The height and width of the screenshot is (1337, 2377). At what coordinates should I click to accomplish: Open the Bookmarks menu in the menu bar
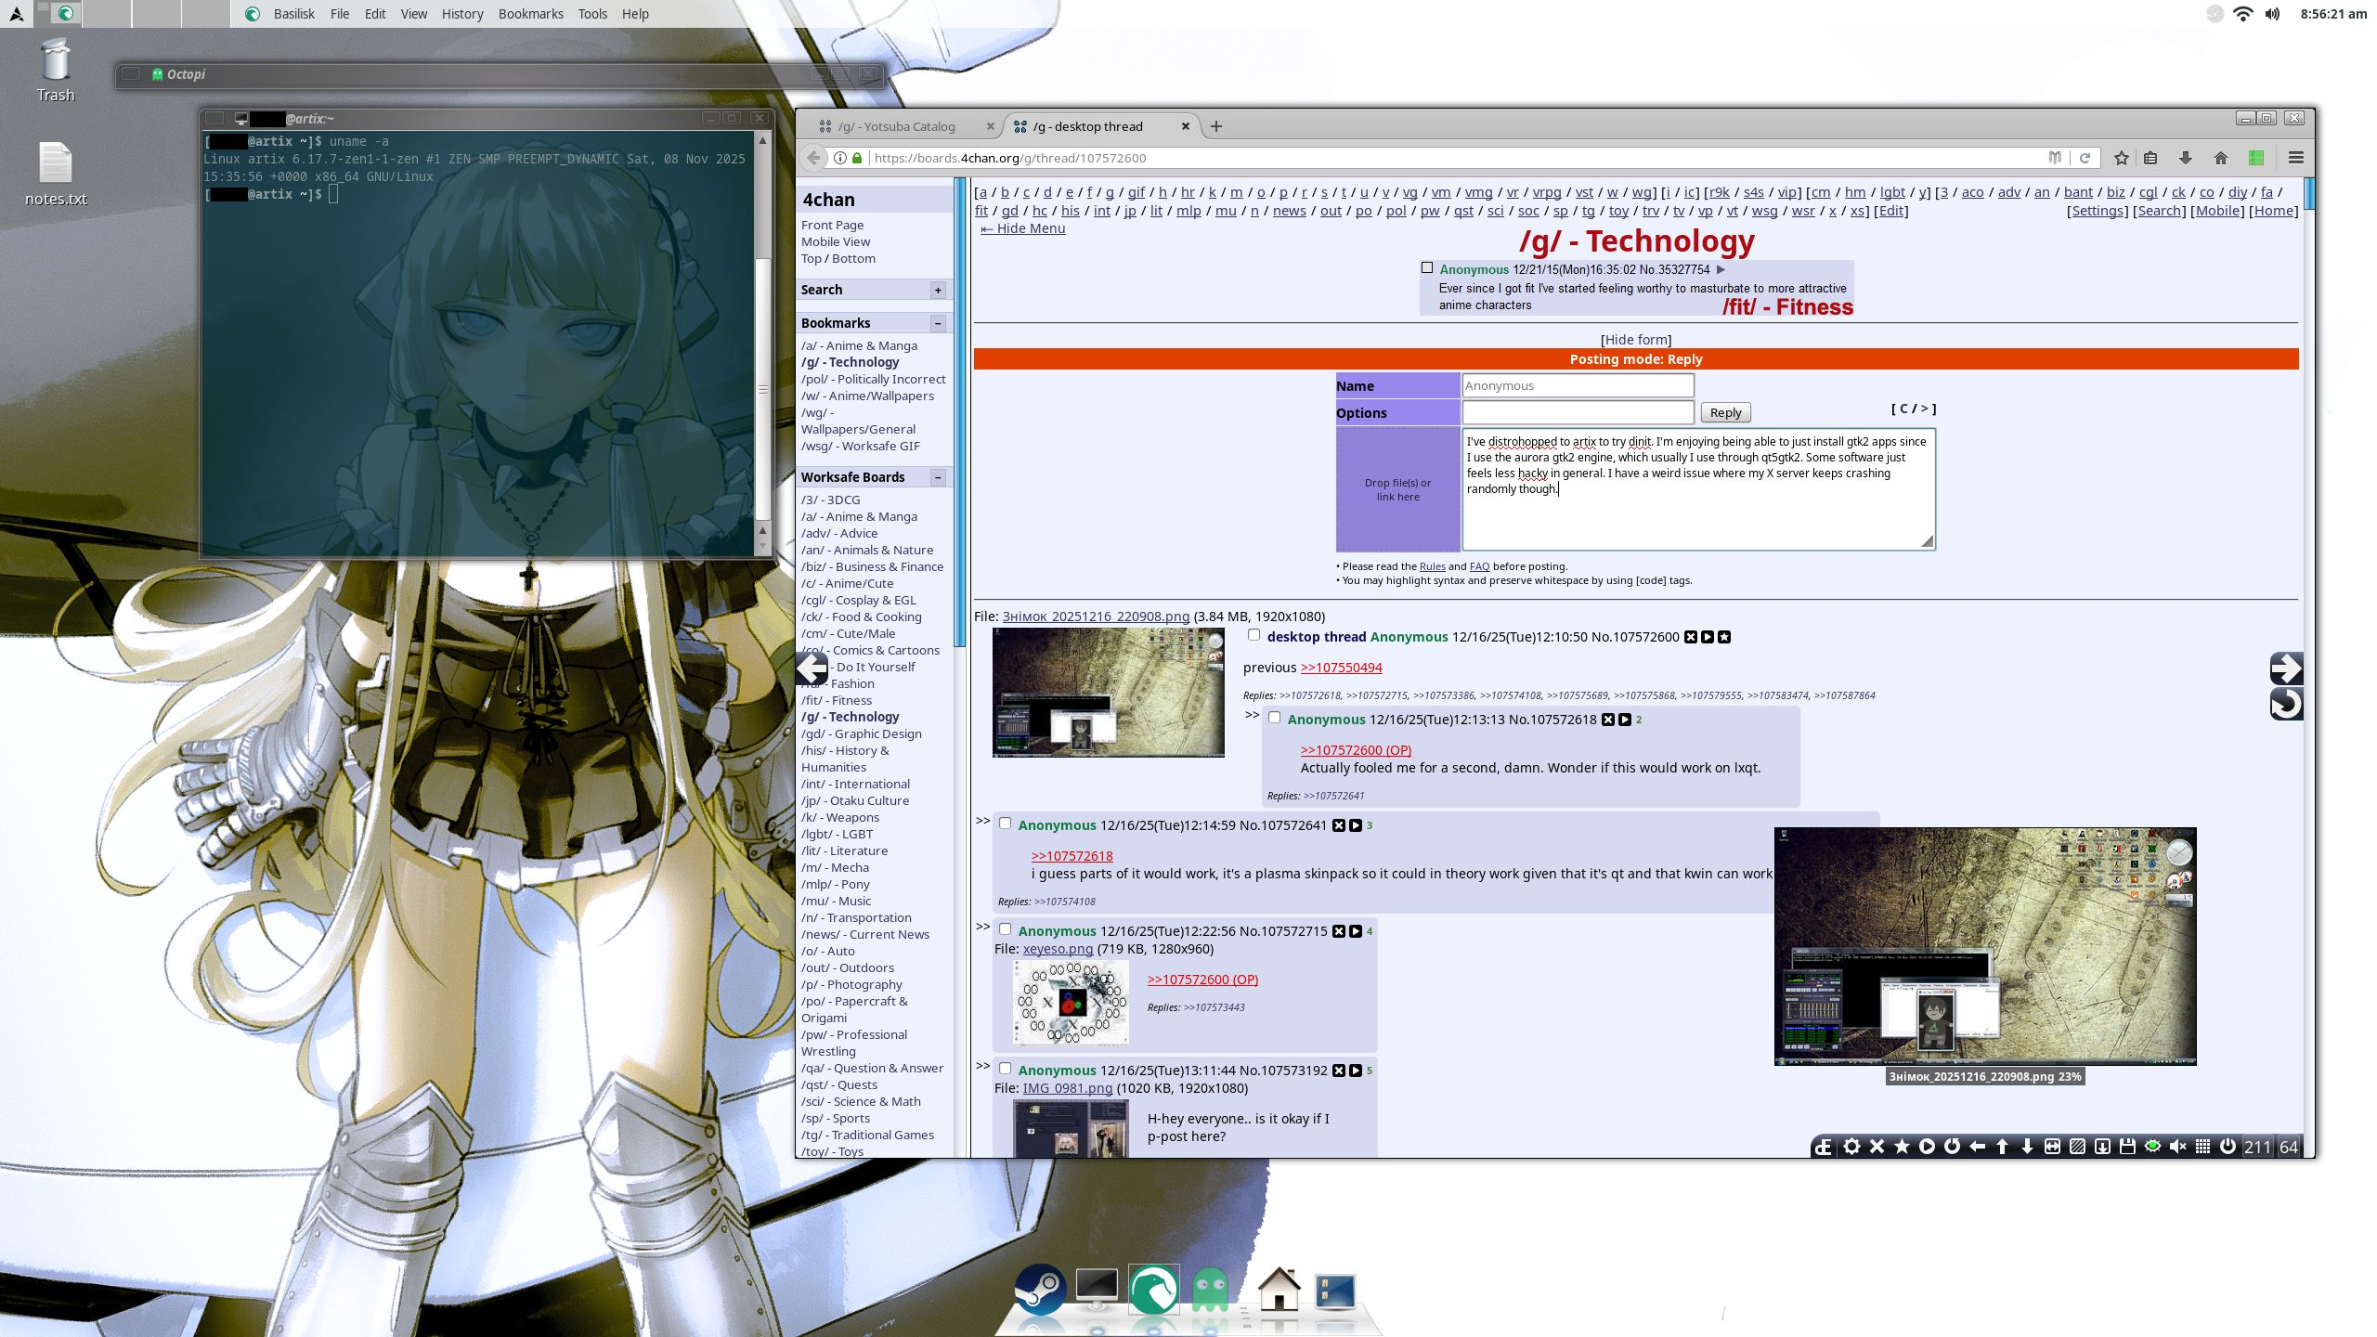tap(530, 14)
